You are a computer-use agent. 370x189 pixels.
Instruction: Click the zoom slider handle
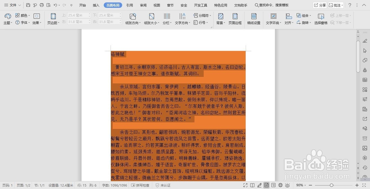331,185
